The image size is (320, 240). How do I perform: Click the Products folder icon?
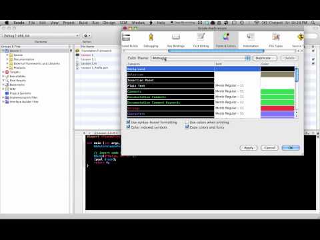point(11,68)
